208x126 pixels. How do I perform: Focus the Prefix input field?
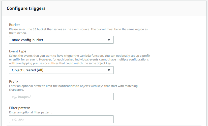61,97
